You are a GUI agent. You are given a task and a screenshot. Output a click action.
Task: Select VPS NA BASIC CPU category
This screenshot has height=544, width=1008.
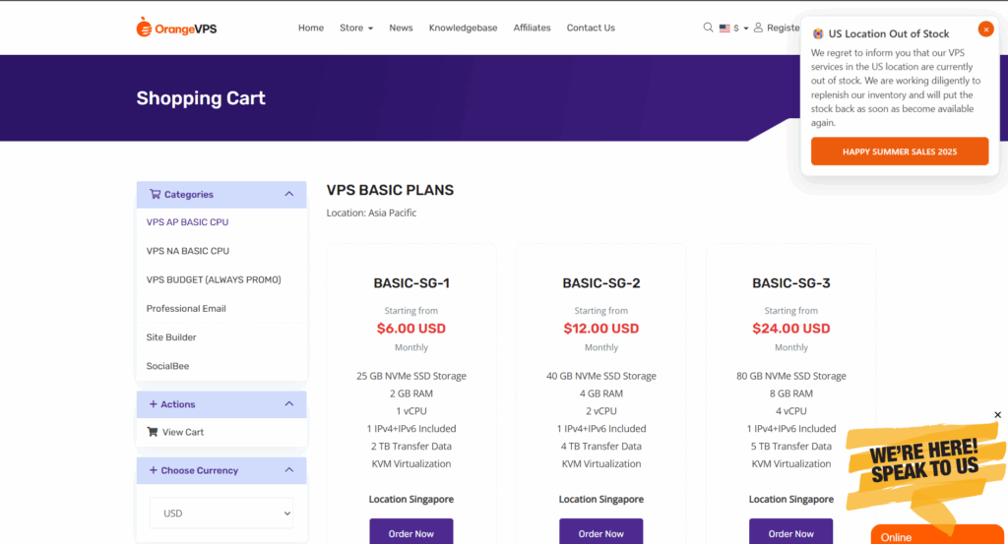click(188, 251)
